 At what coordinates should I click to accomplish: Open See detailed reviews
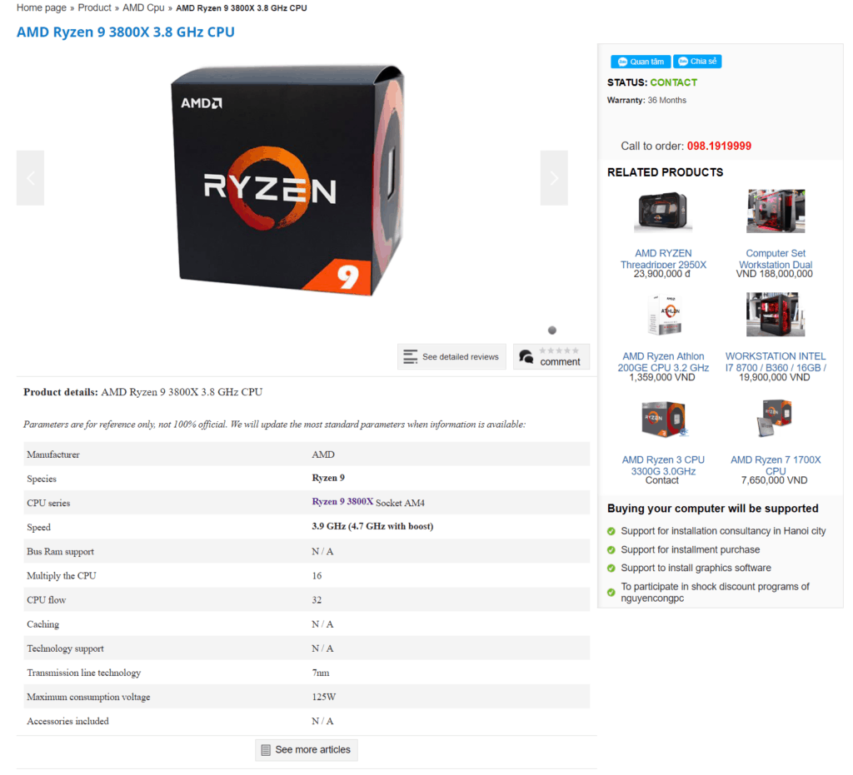(451, 356)
